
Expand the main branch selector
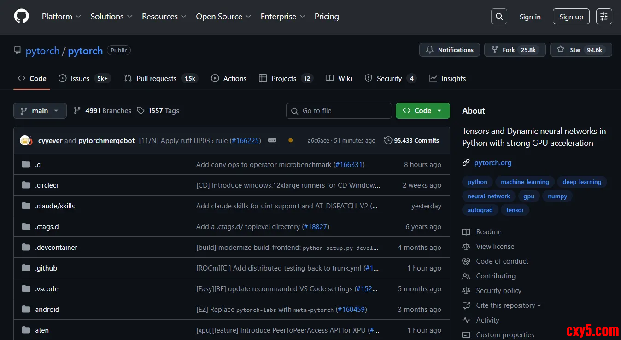(x=40, y=111)
